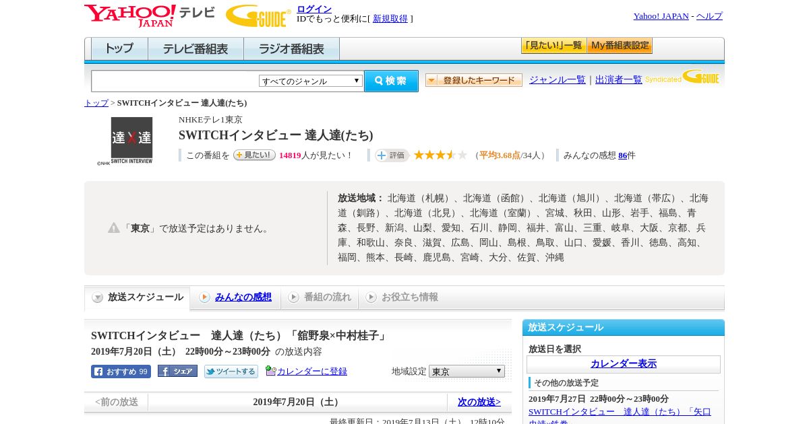809x424 pixels.
Task: Click the program title SWITCHインタビュー 達人達(たち)
Action: pyautogui.click(x=276, y=135)
